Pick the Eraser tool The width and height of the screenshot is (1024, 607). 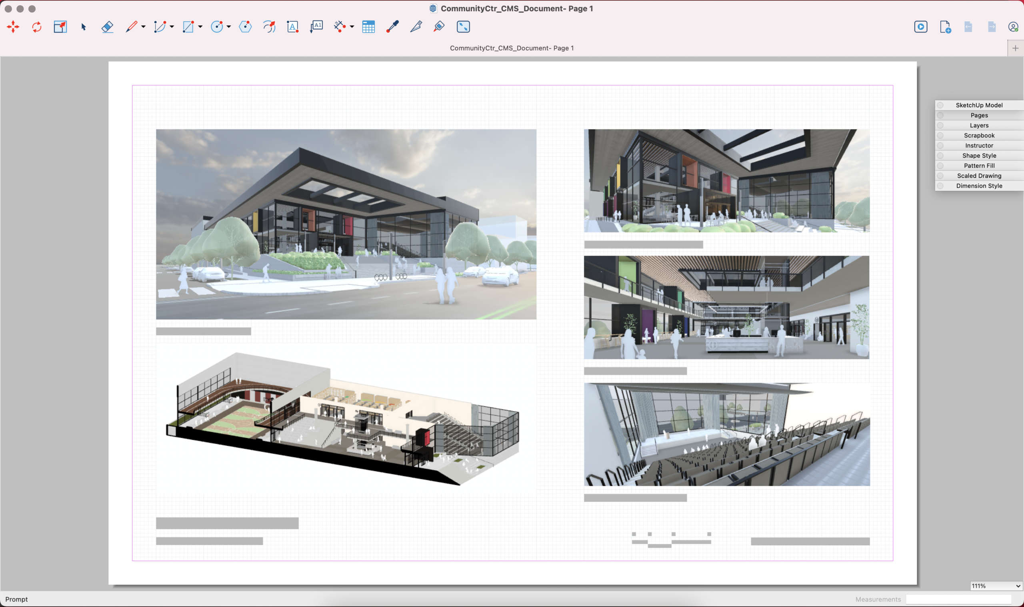108,27
